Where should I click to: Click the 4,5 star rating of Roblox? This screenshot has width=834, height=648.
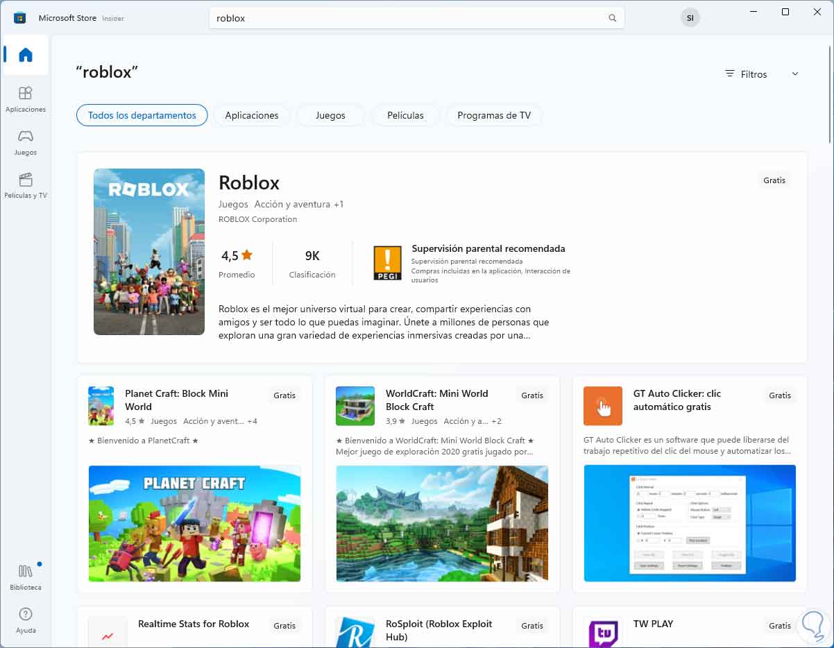tap(237, 255)
